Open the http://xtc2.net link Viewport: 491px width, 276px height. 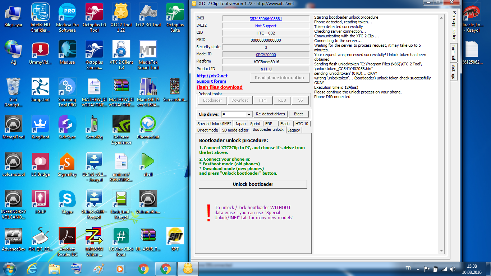pos(212,76)
